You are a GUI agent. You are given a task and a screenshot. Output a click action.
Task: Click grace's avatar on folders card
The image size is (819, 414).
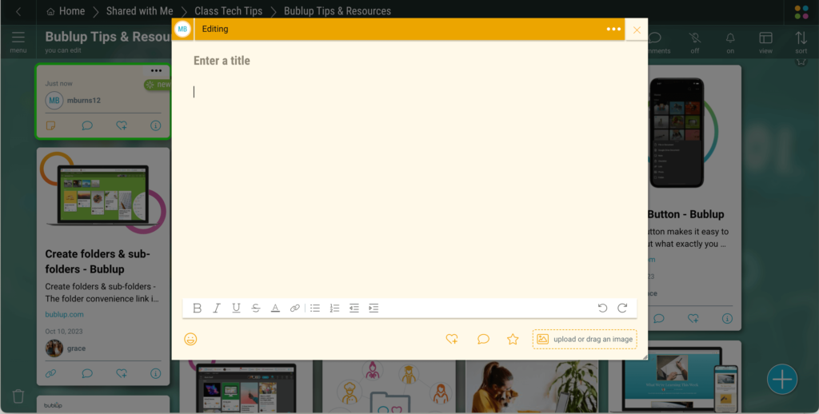(x=54, y=348)
